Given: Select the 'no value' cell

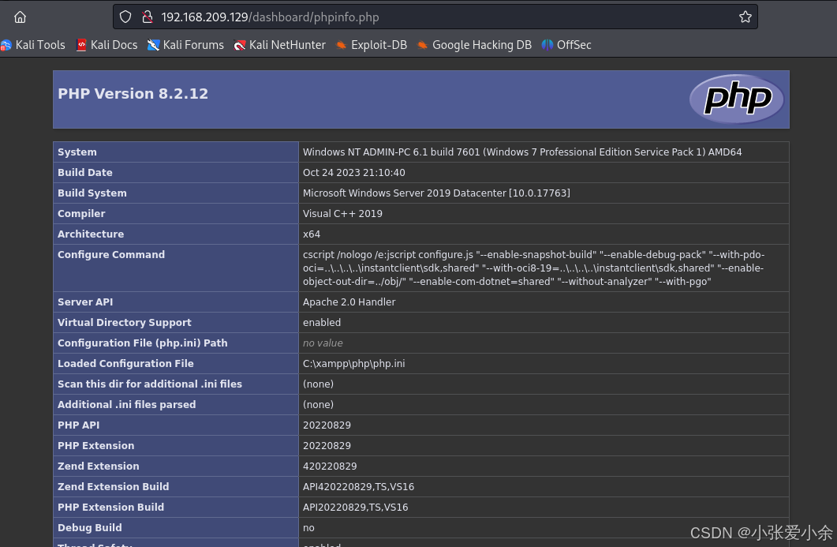Looking at the screenshot, I should pos(323,343).
